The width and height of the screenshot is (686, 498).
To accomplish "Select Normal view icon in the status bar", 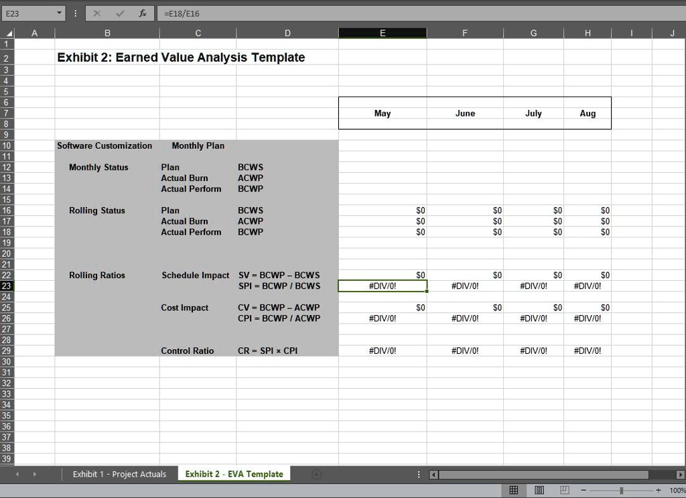I will click(514, 489).
